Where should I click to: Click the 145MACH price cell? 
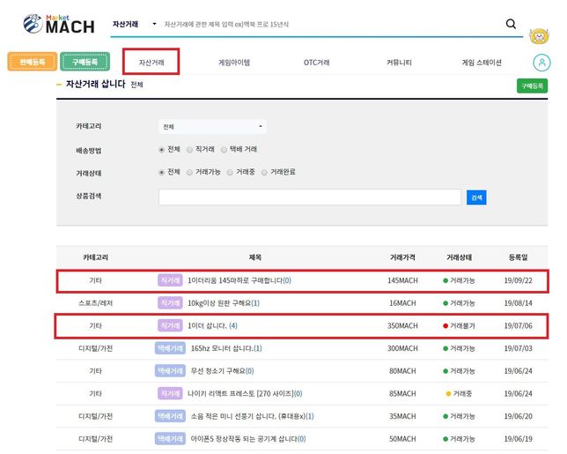(x=402, y=280)
